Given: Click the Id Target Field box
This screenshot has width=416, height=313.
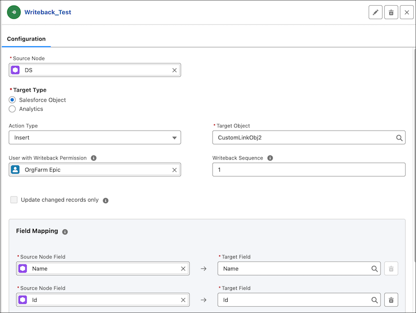Looking at the screenshot, I should coord(299,299).
